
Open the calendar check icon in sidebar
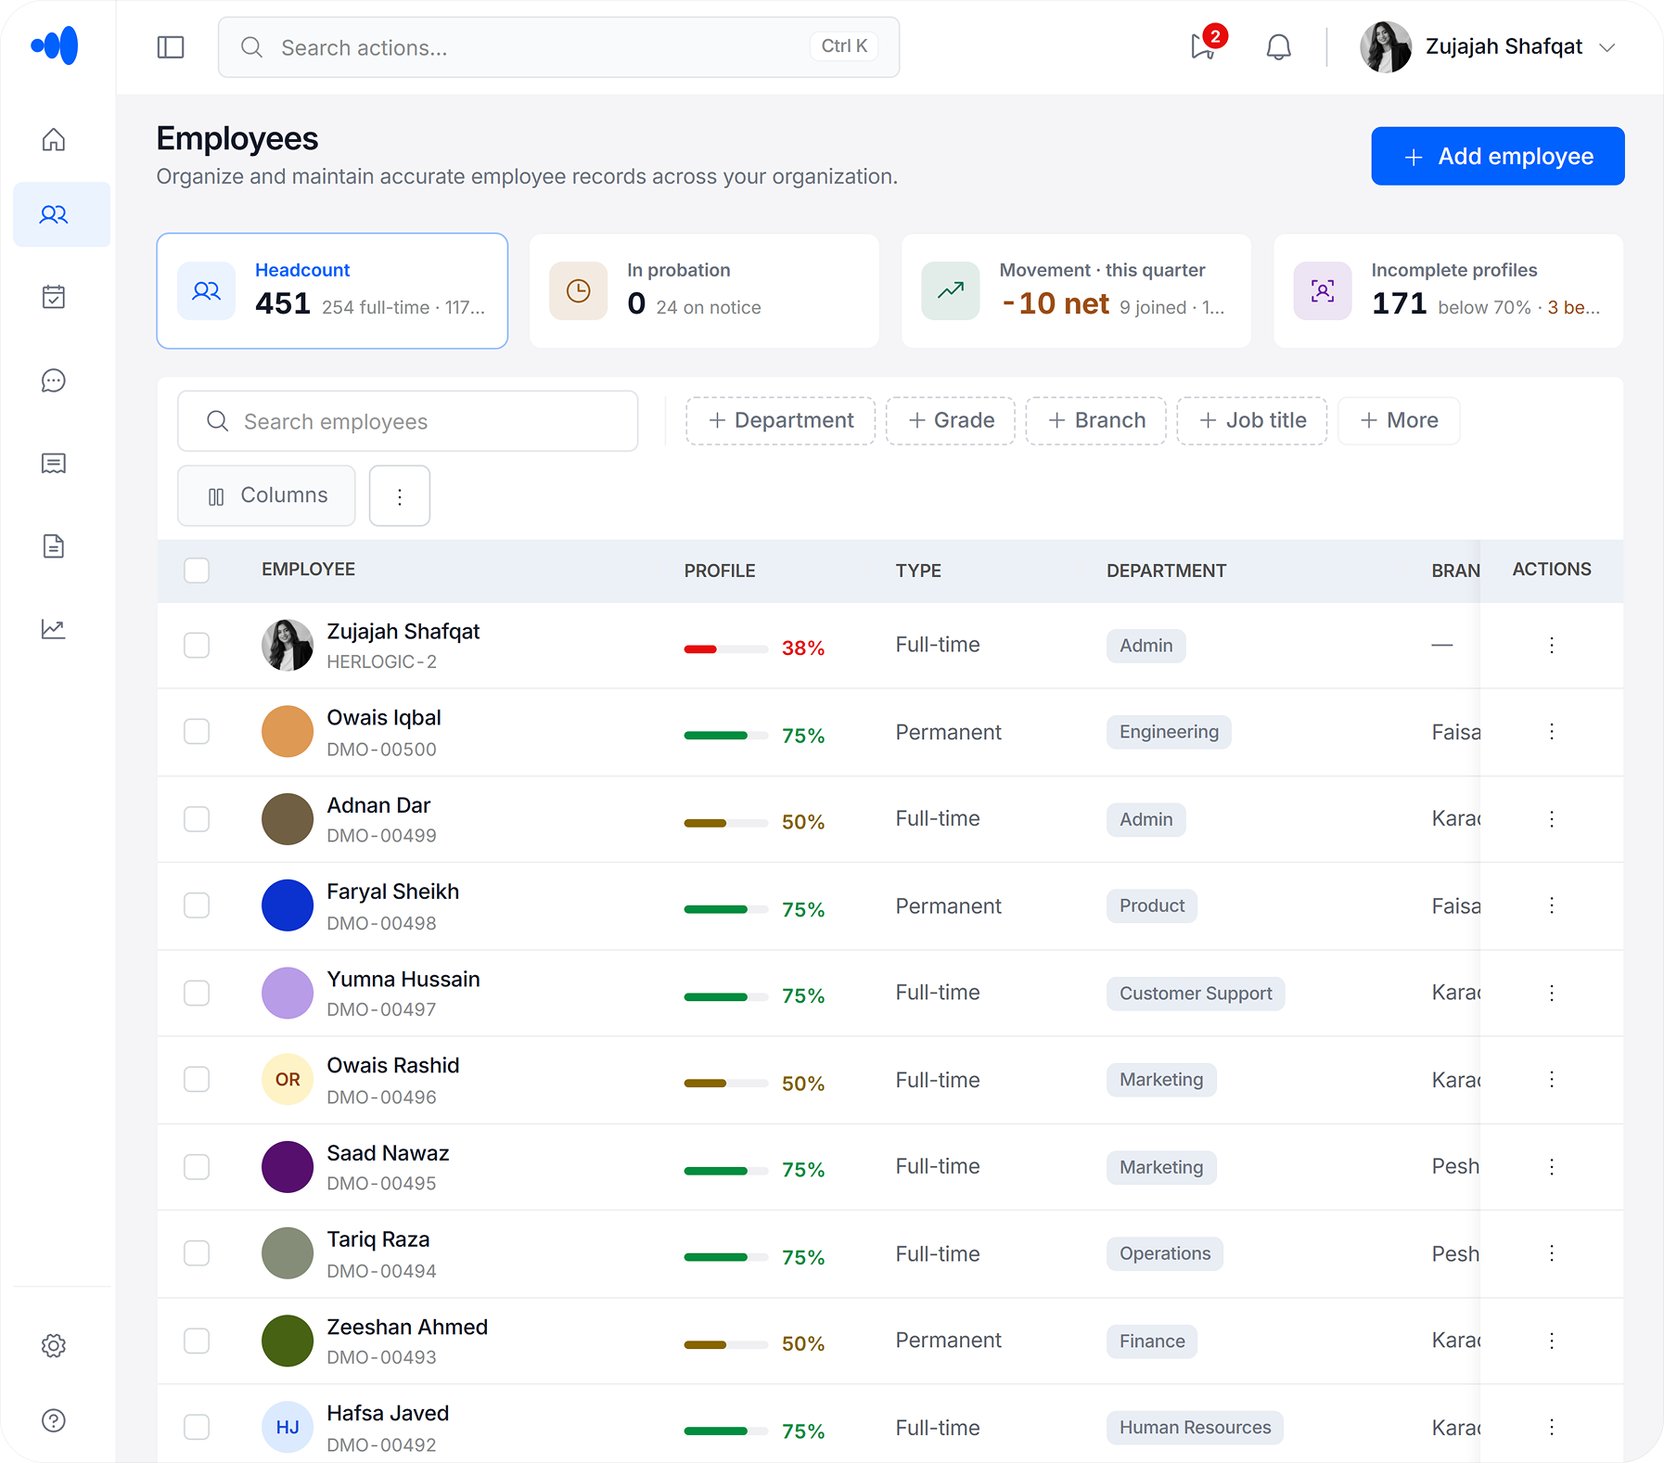coord(54,297)
